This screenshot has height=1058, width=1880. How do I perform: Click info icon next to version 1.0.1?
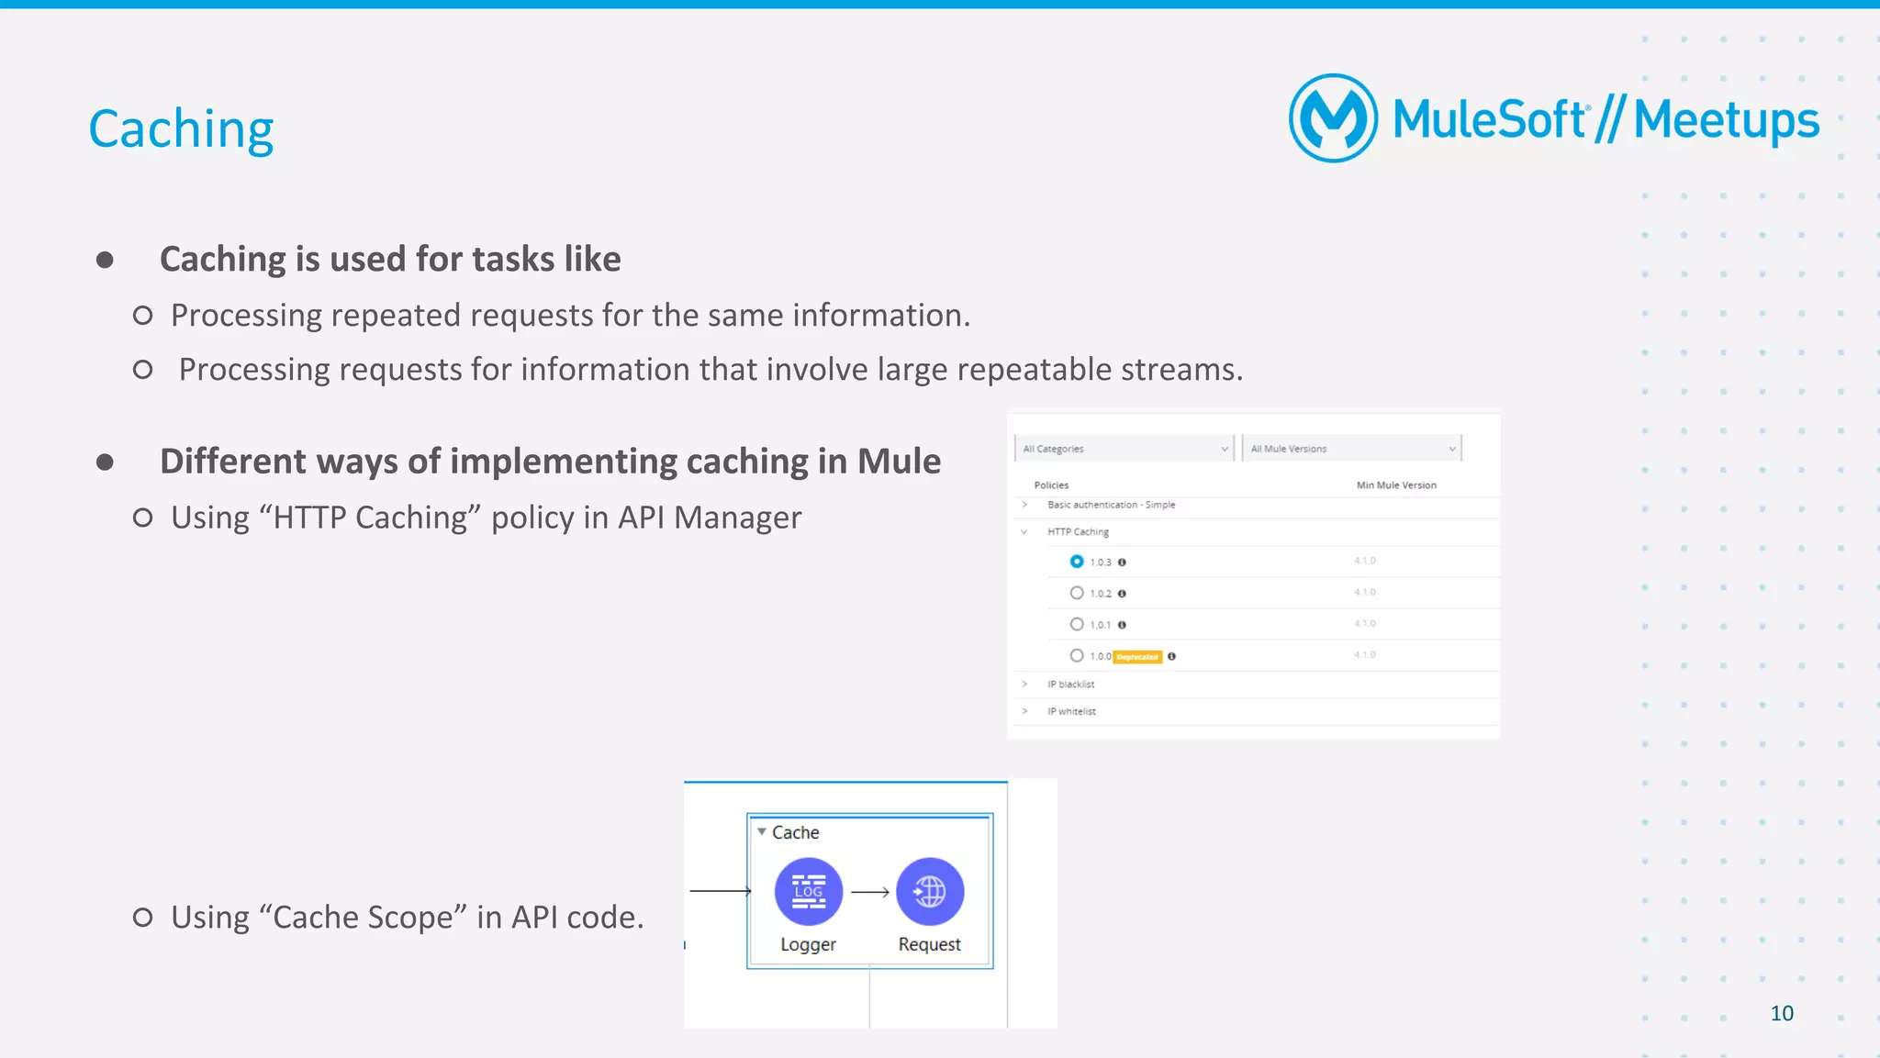(x=1122, y=625)
